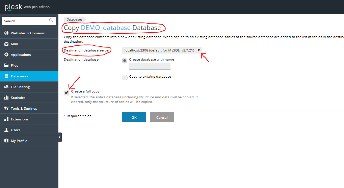Click the Websites & Domains globe icon
The image size is (344, 188).
click(6, 33)
